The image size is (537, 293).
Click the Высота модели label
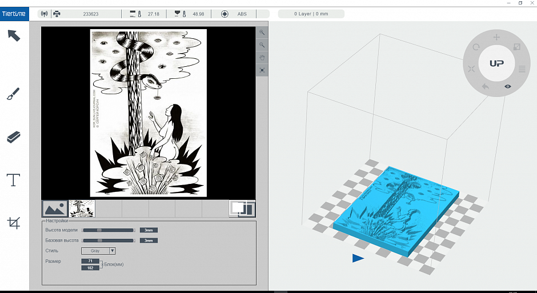(x=61, y=230)
